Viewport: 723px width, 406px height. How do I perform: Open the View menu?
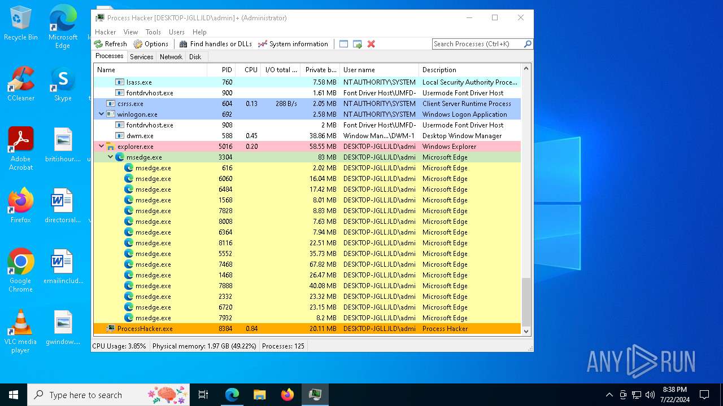(x=130, y=32)
